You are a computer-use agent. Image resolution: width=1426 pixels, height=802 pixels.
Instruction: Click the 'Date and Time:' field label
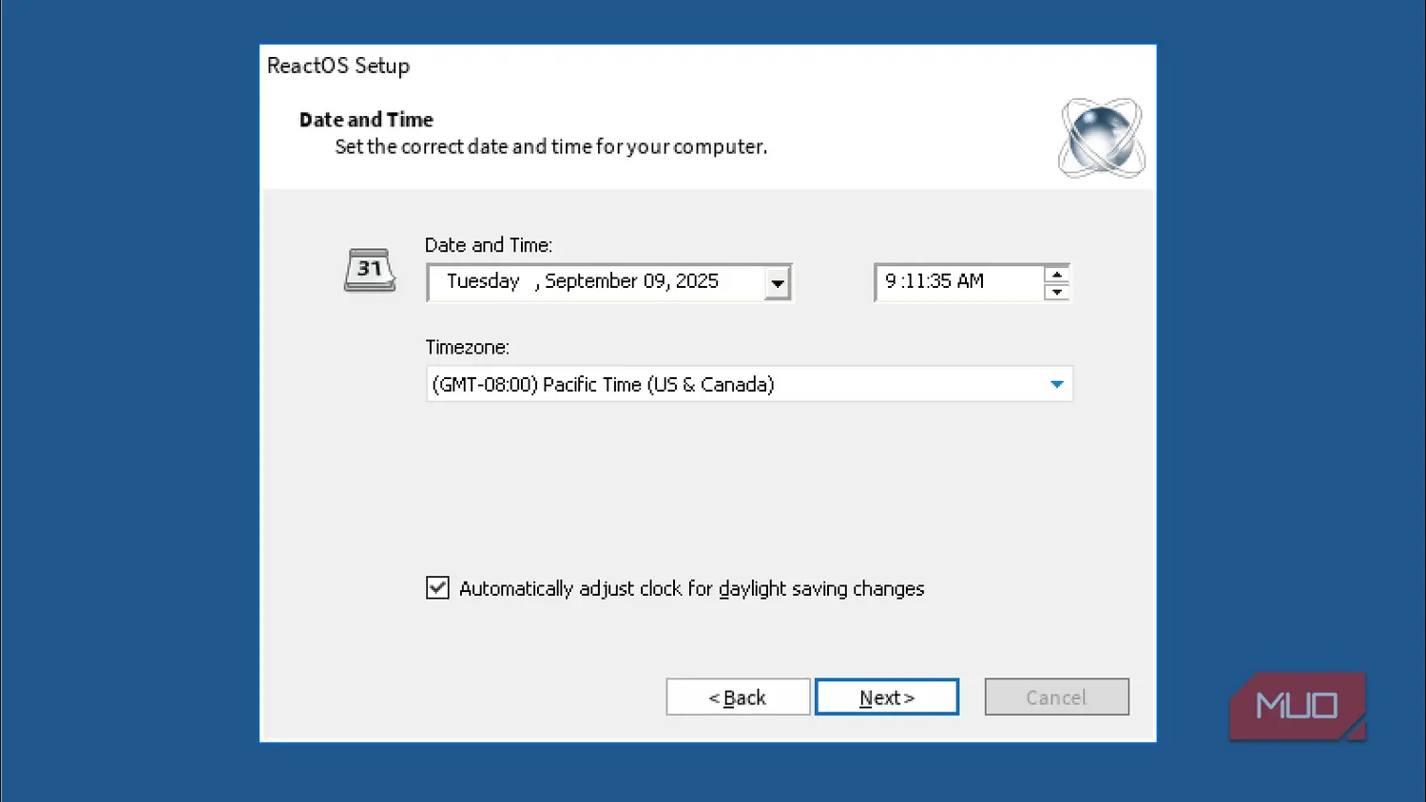tap(489, 245)
